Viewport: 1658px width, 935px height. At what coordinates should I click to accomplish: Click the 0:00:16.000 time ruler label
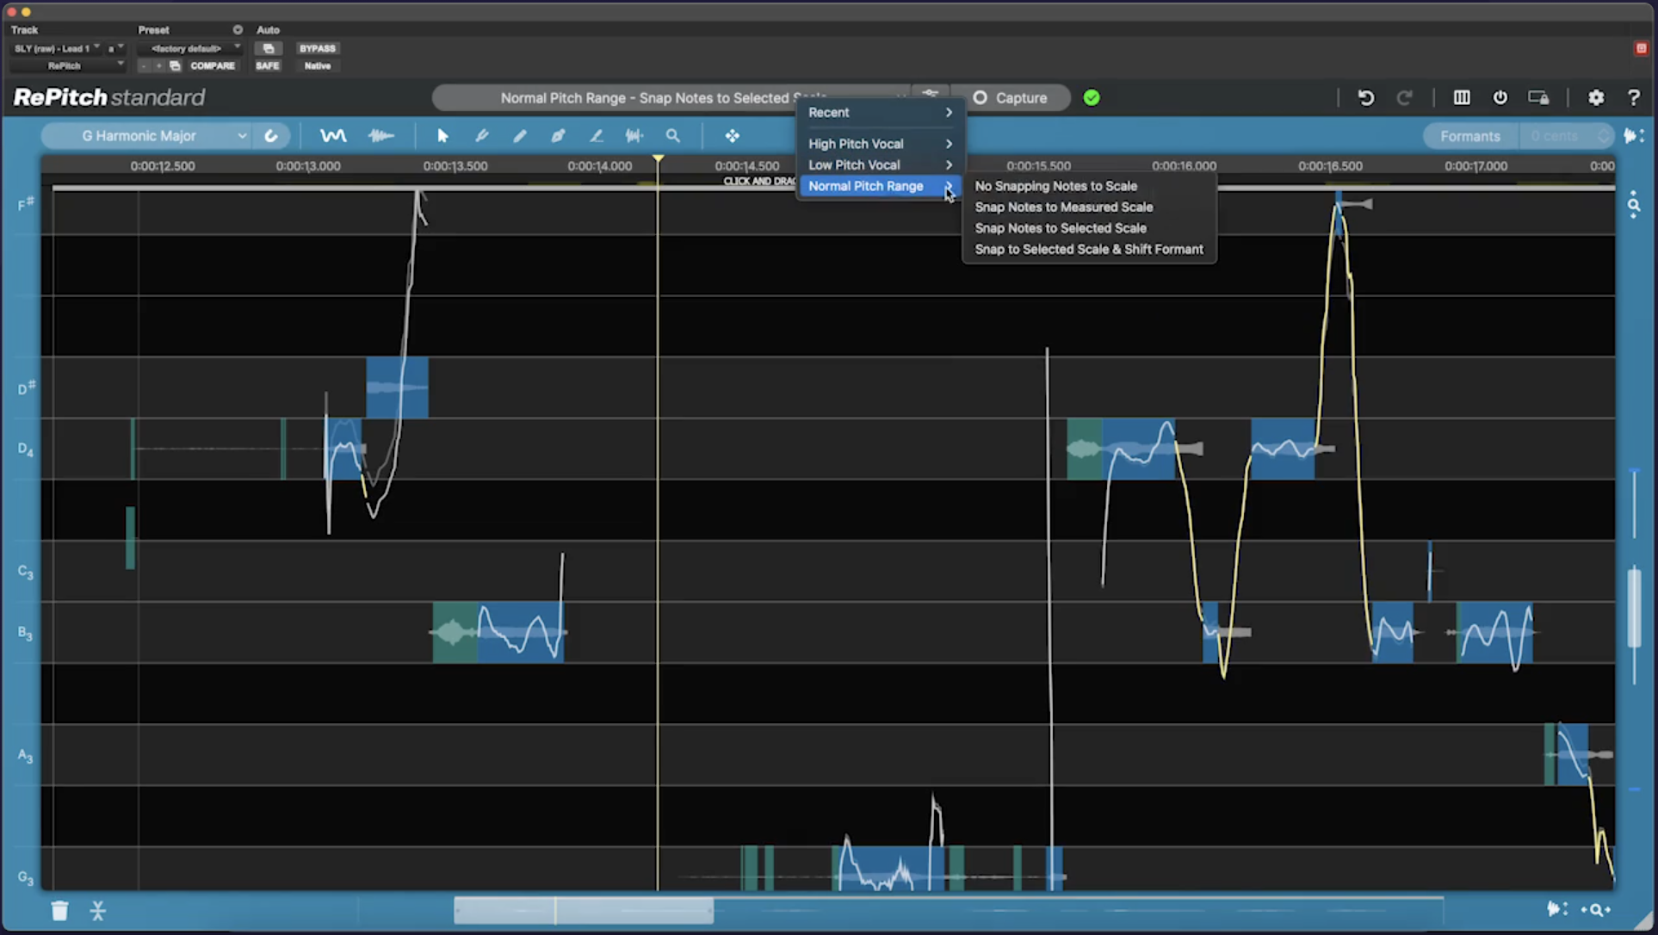pyautogui.click(x=1184, y=166)
